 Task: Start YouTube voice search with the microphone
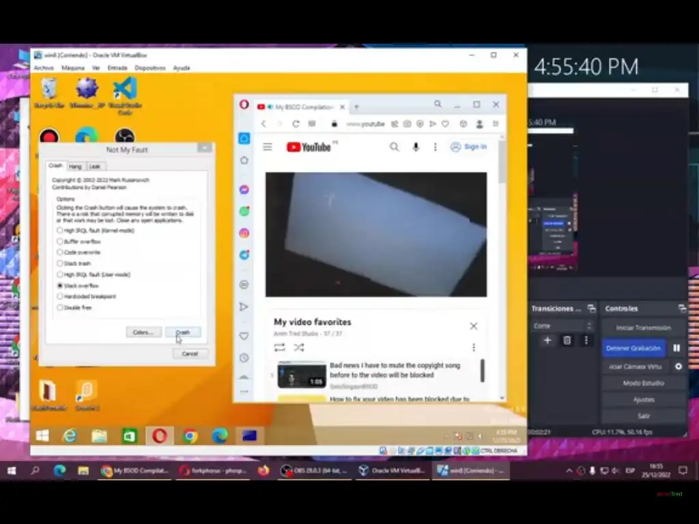[x=416, y=147]
